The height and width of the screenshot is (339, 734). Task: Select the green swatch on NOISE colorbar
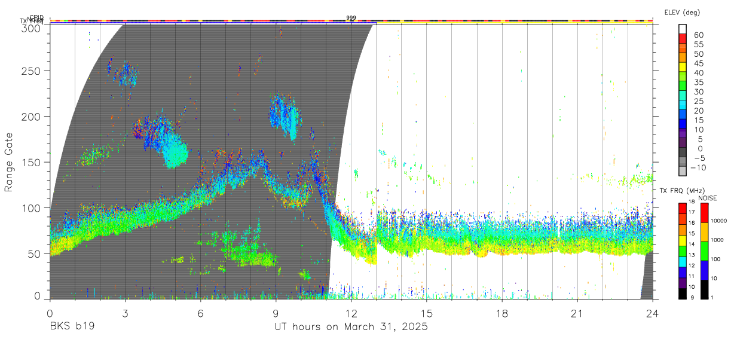(x=704, y=251)
